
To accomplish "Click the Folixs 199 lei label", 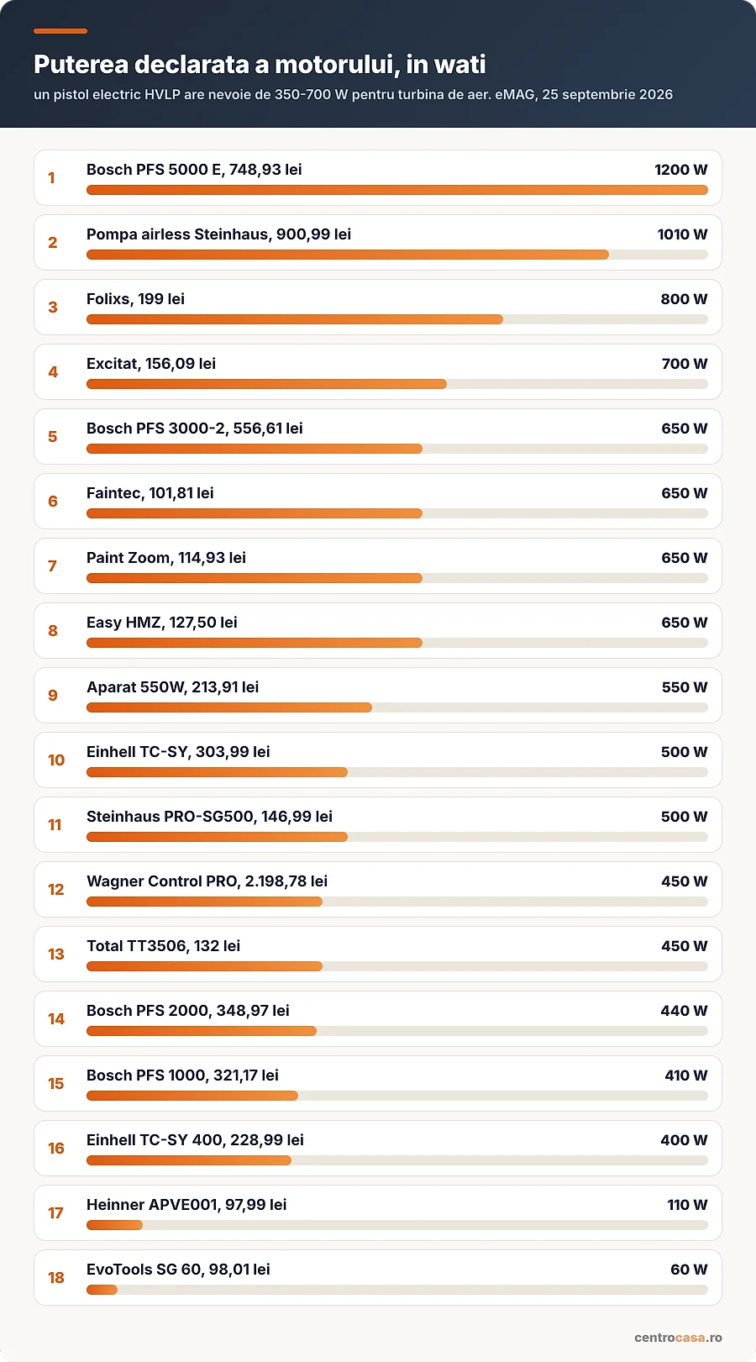I will [135, 299].
